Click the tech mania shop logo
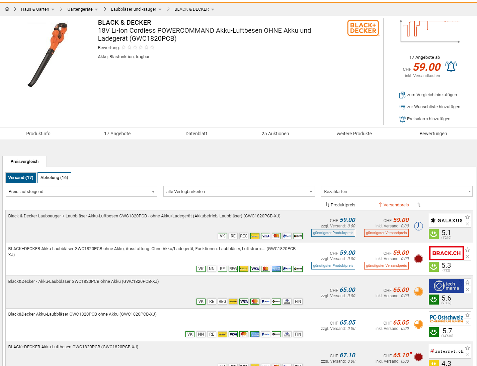 pyautogui.click(x=446, y=286)
